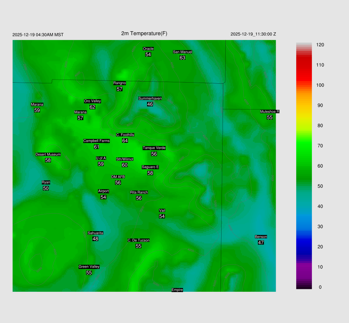This screenshot has height=323, width=349.
Task: Click the 2m Temperature(F) map title
Action: (x=144, y=33)
